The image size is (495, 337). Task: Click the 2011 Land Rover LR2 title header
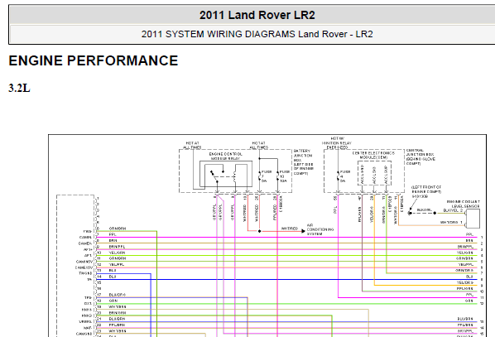click(x=257, y=15)
